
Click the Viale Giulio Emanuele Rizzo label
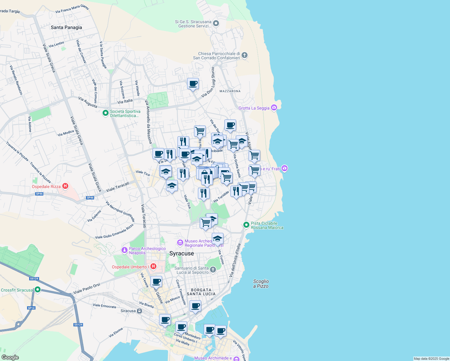pos(114,231)
